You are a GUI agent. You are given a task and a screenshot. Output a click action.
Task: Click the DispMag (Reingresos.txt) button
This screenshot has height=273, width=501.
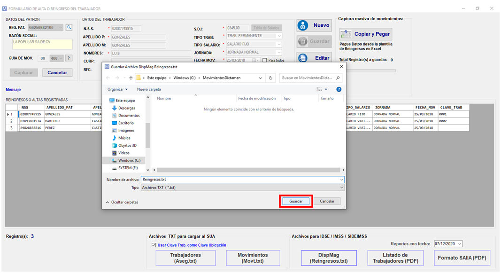[329, 258]
